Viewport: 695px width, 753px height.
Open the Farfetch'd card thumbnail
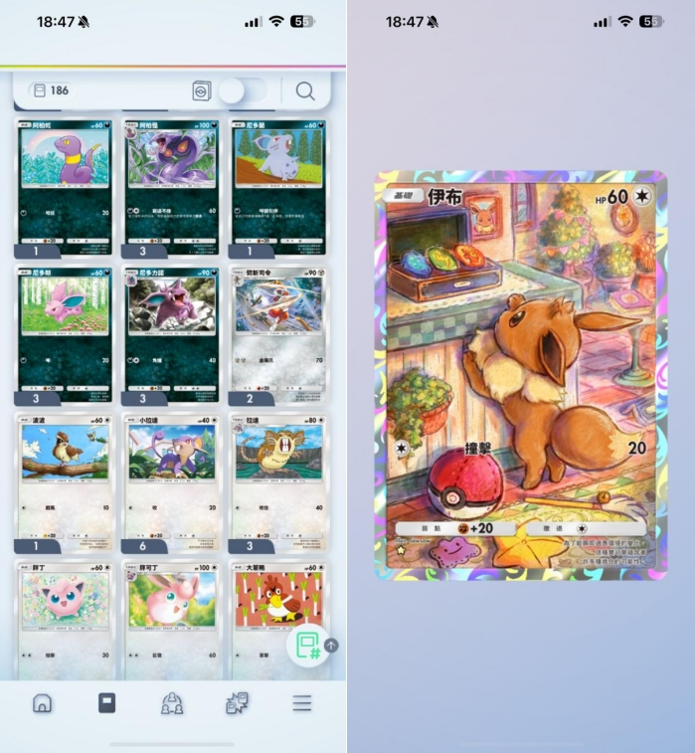pos(278,621)
